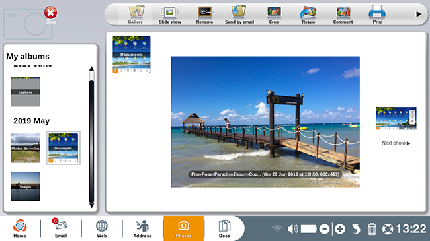This screenshot has width=430, height=241.
Task: Show more toolbar options arrow
Action: point(419,14)
